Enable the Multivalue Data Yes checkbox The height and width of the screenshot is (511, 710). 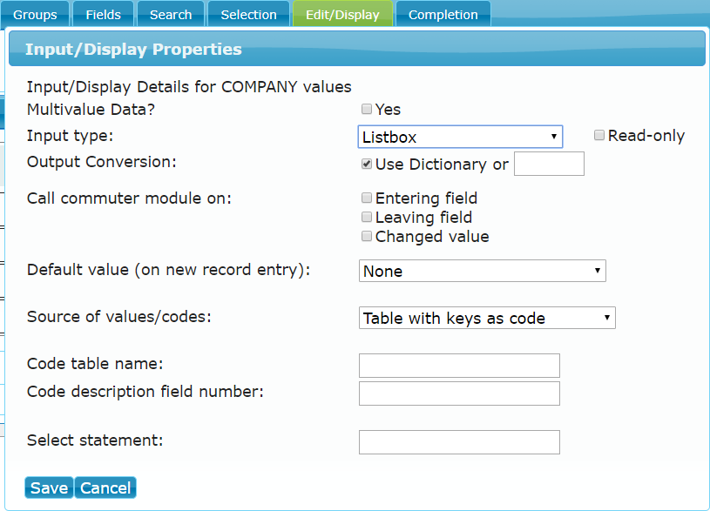(x=367, y=109)
